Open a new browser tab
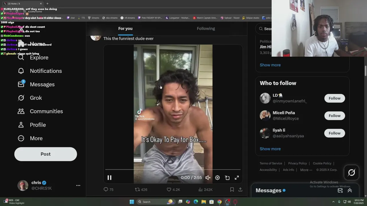367x206 pixels. pyautogui.click(x=47, y=4)
